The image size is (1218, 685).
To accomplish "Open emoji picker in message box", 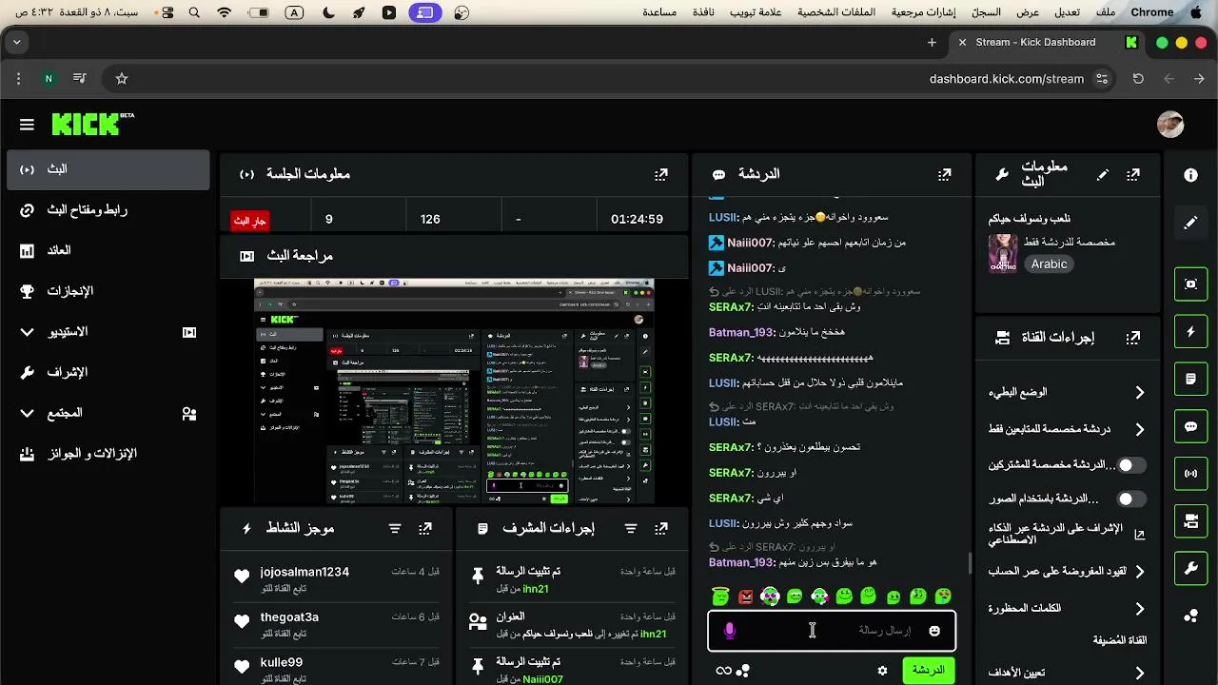I will pos(934,631).
